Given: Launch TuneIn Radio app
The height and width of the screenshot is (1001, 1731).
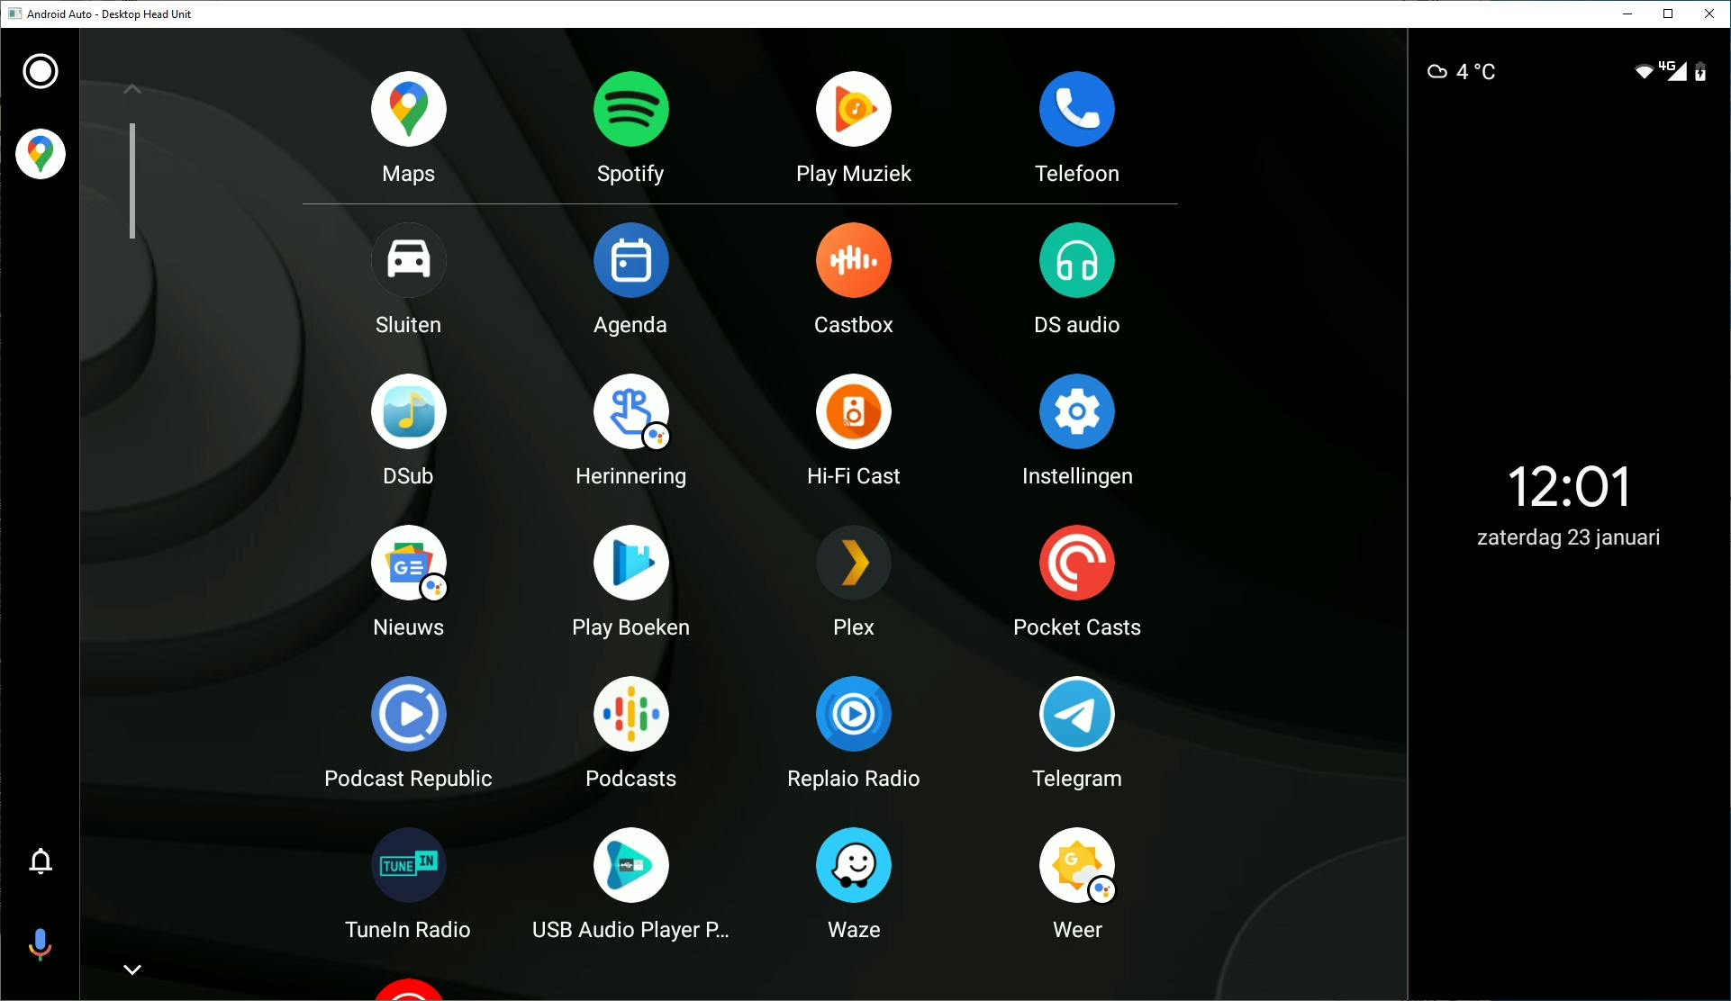Looking at the screenshot, I should pos(408,865).
